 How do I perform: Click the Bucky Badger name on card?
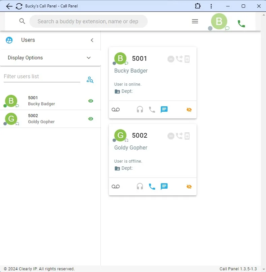[131, 71]
